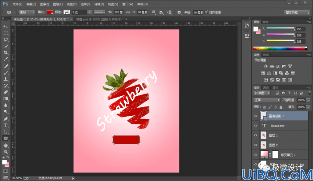The height and width of the screenshot is (181, 313).
Task: Select the Gradient tool
Action: [x=6, y=99]
